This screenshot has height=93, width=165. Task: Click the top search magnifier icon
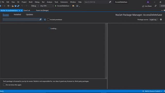click(x=110, y=2)
